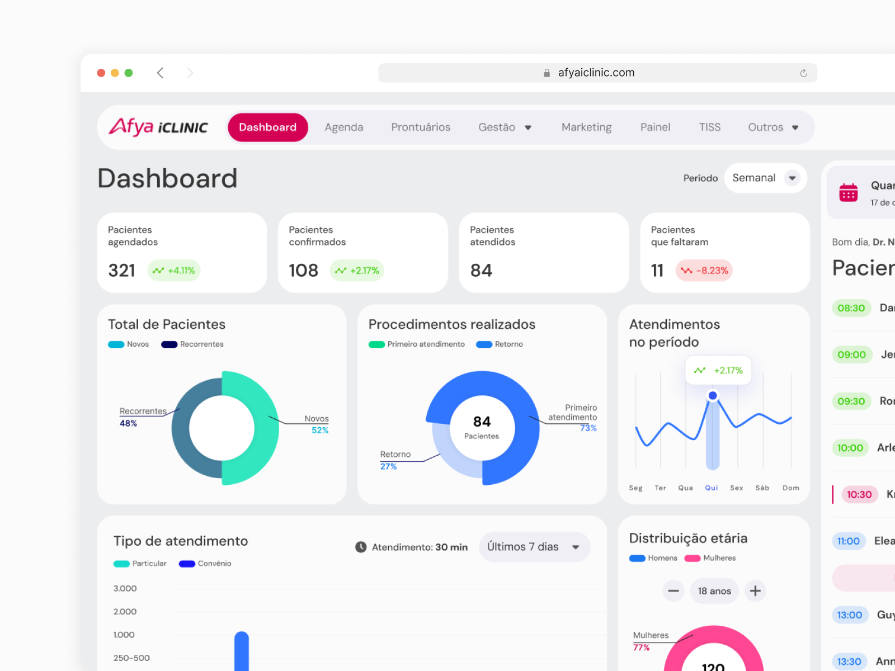Click the page reload icon in the address bar
The width and height of the screenshot is (895, 671).
[x=804, y=72]
